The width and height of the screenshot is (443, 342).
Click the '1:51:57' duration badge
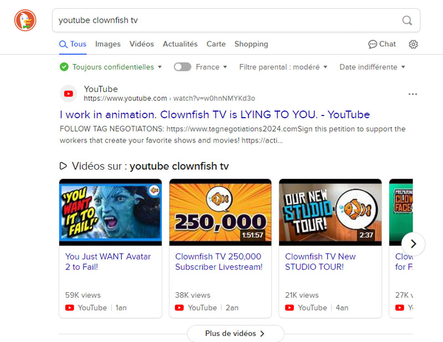(253, 235)
